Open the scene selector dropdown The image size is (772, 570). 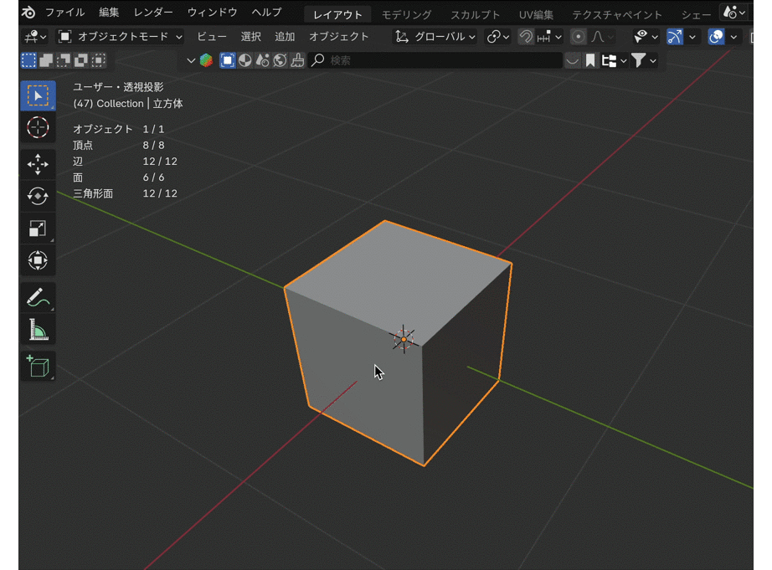coord(734,13)
